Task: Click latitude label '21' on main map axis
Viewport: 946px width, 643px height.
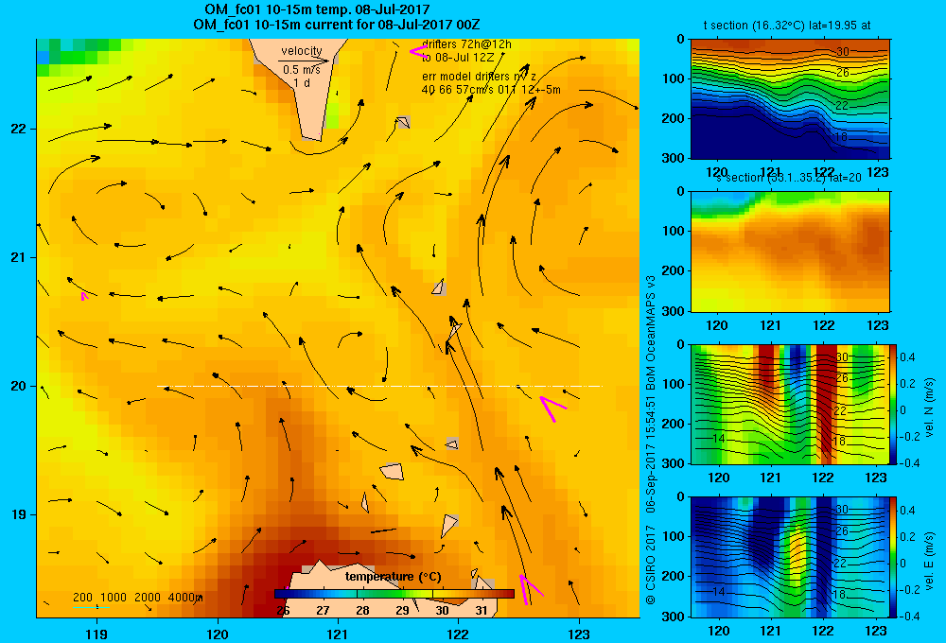Action: pyautogui.click(x=18, y=257)
